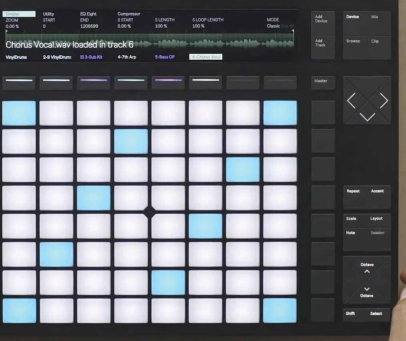
Task: Open the Scale settings
Action: (x=351, y=218)
